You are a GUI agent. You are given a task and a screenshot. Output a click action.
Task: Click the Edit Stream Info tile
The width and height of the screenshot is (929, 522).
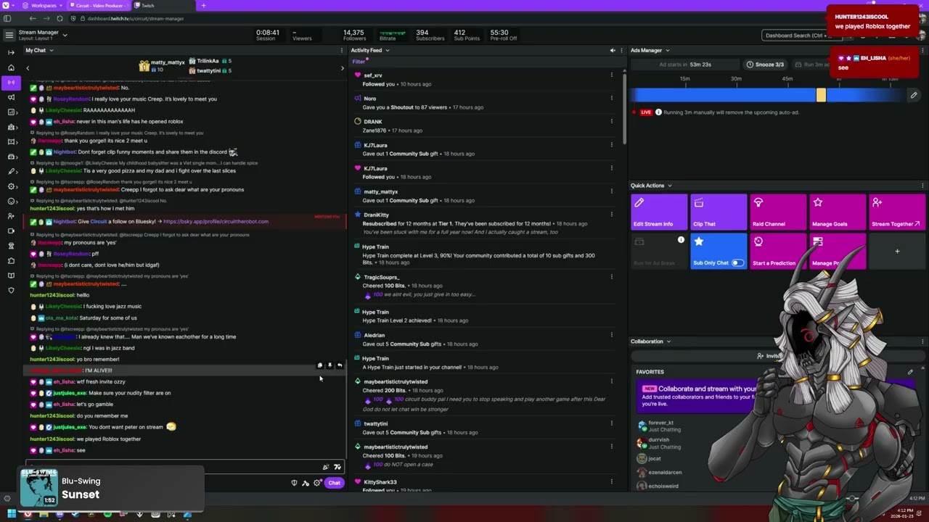click(659, 212)
